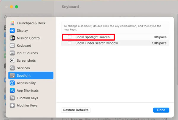178x120 pixels.
Task: Select the Modifier Keys arrow icon
Action: (12, 106)
